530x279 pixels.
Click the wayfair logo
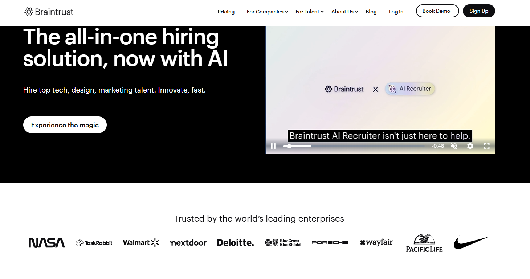pyautogui.click(x=377, y=242)
